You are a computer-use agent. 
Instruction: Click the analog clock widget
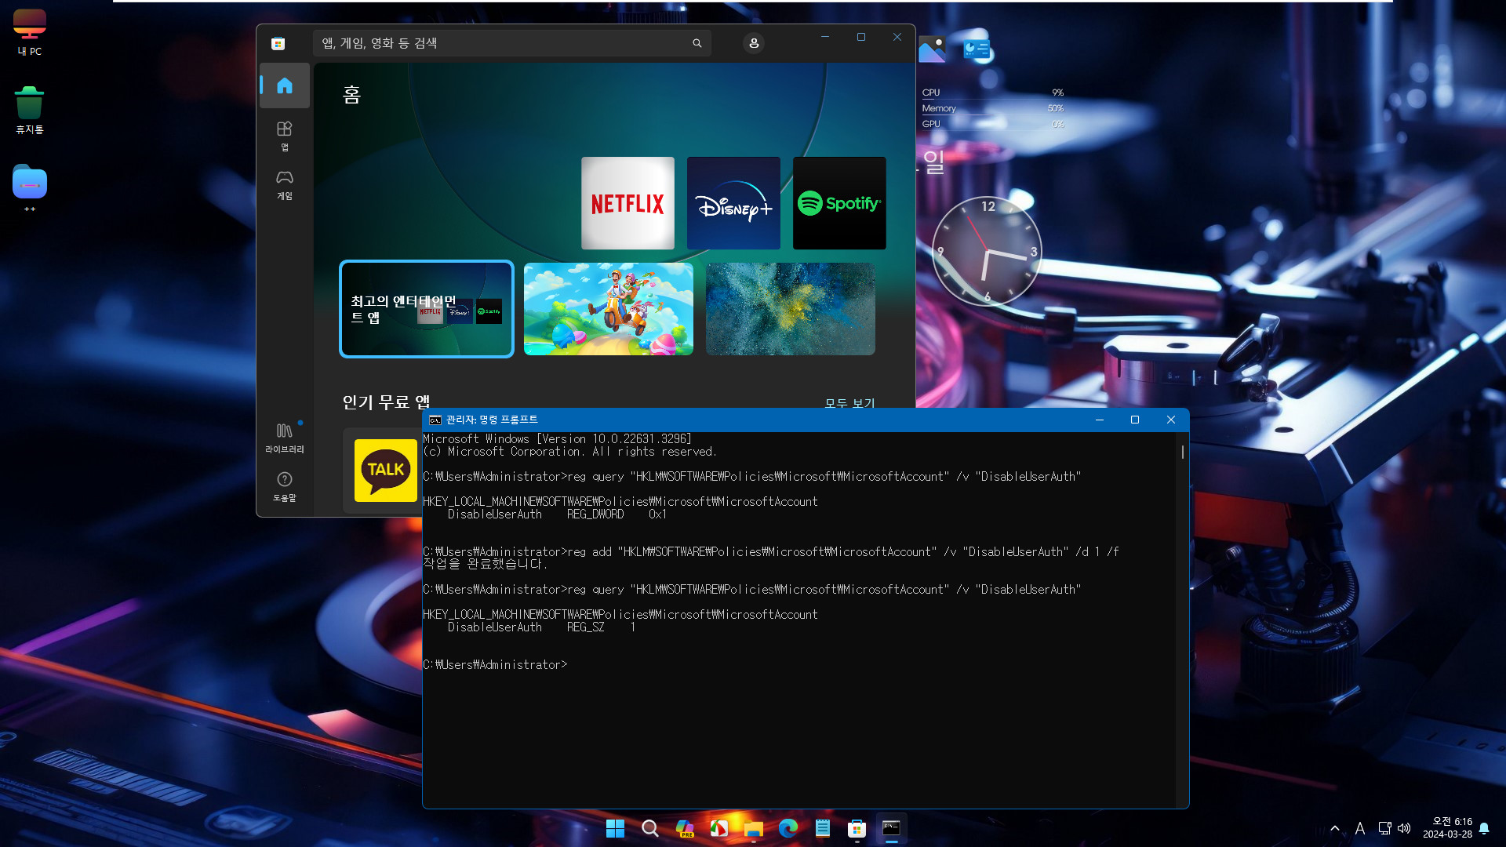click(987, 251)
